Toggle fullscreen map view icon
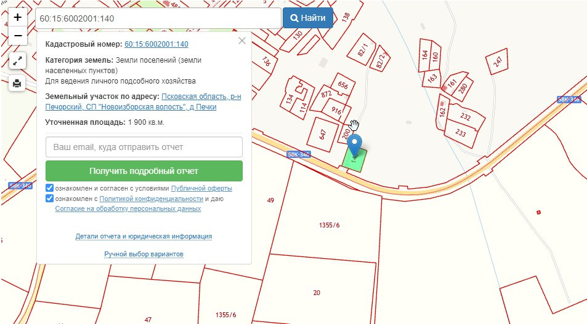Image resolution: width=587 pixels, height=324 pixels. [x=17, y=61]
